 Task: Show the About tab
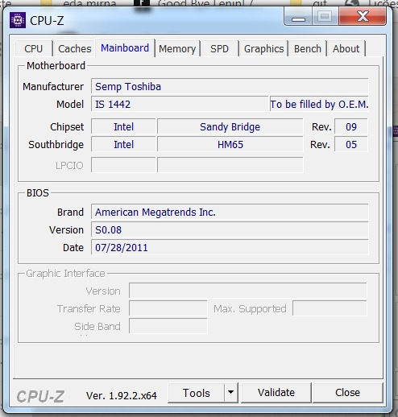tap(346, 49)
